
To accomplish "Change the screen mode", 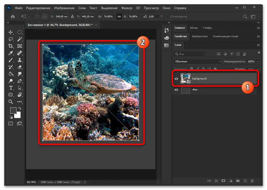I will pos(19,124).
